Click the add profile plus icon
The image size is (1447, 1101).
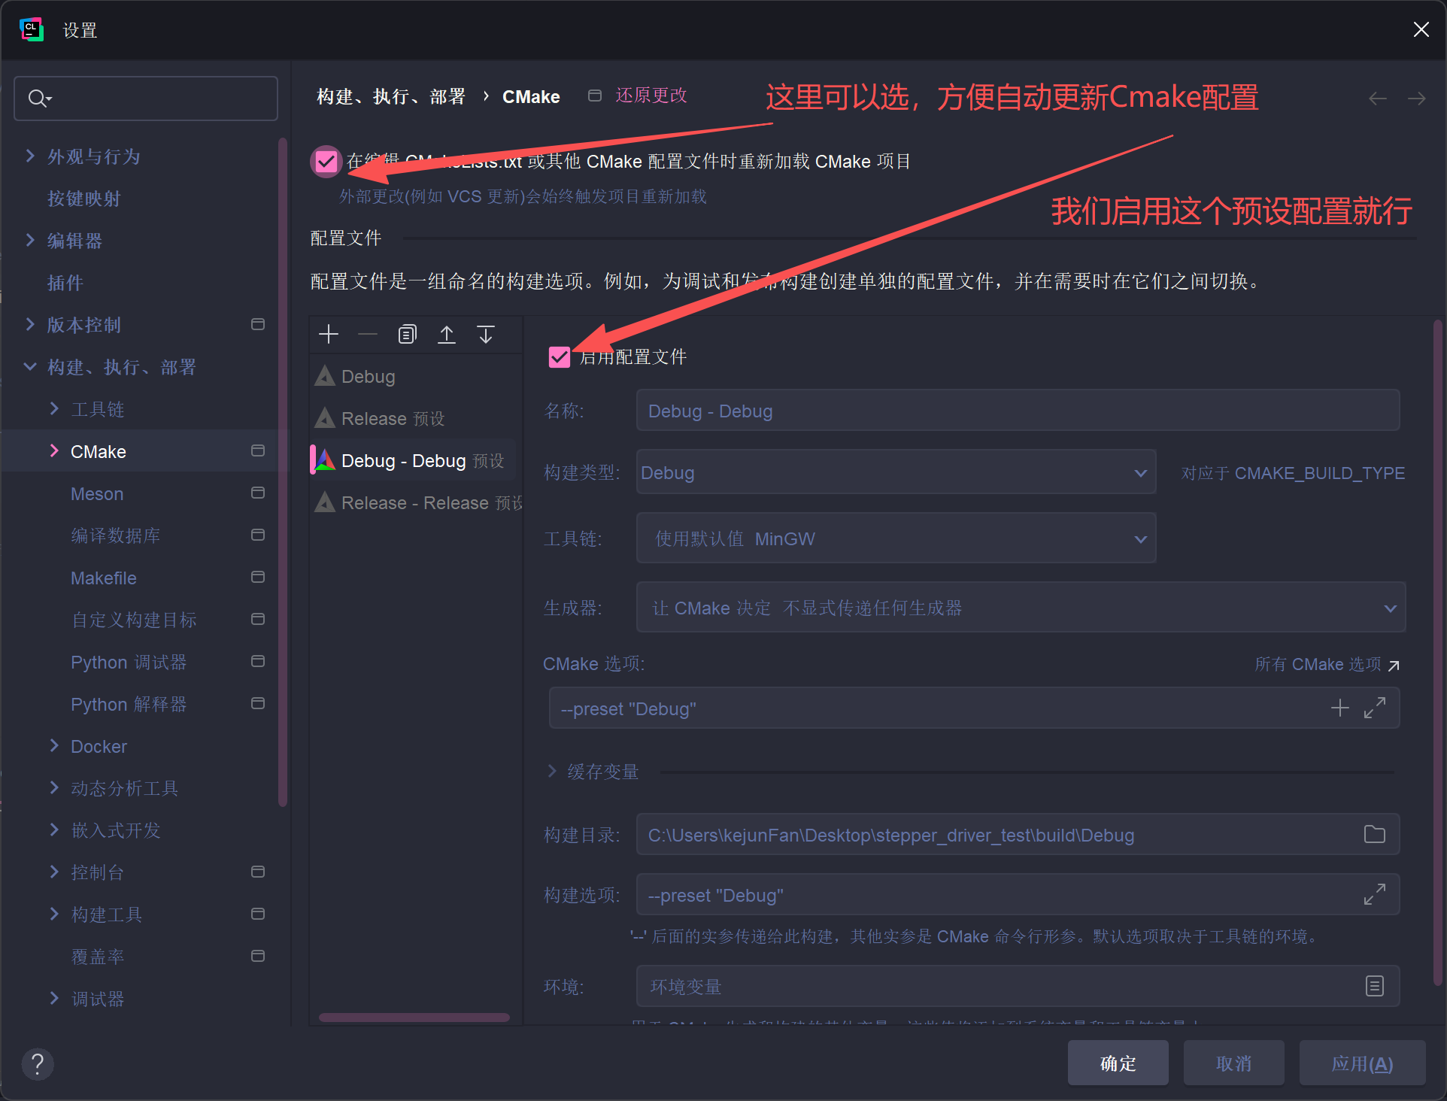coord(329,334)
